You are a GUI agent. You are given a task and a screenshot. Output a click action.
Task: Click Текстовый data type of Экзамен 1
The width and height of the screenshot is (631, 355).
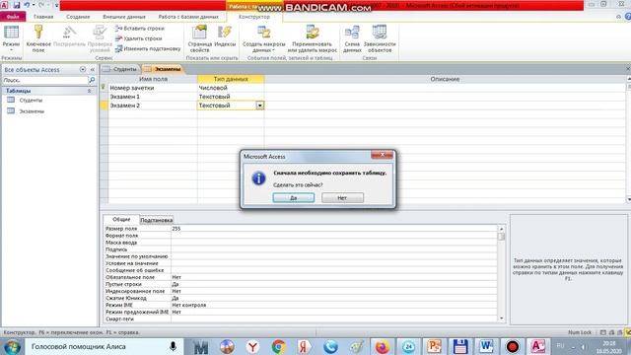tap(231, 97)
